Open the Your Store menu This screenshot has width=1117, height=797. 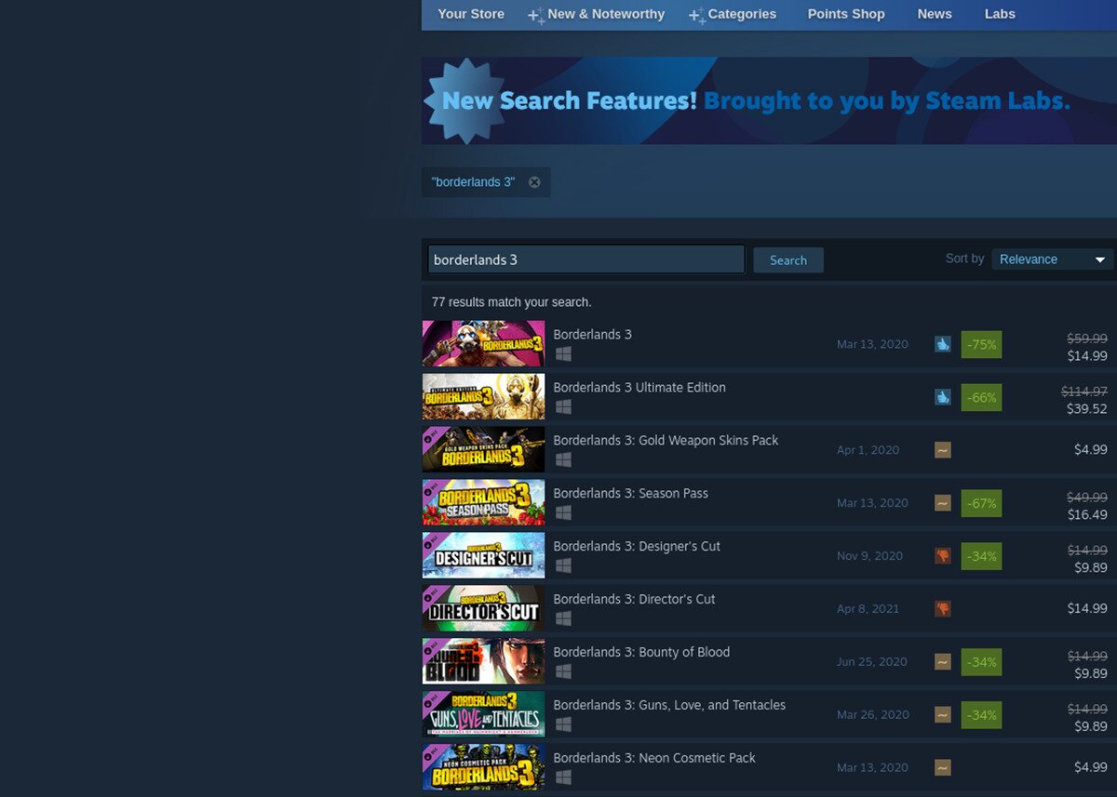(471, 14)
